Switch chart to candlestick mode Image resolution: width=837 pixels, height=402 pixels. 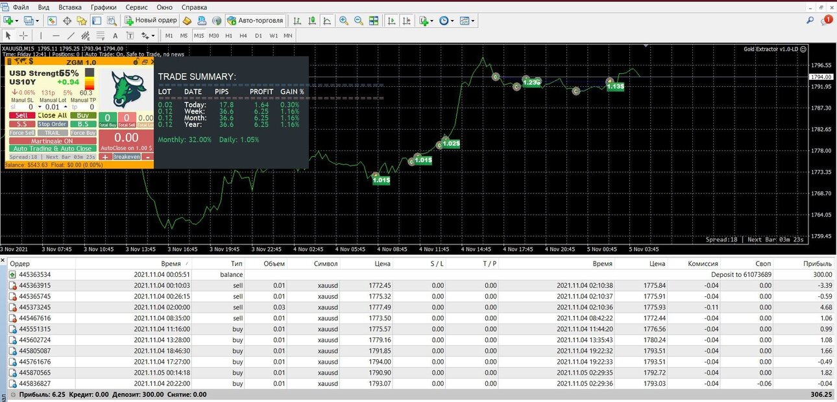point(312,21)
